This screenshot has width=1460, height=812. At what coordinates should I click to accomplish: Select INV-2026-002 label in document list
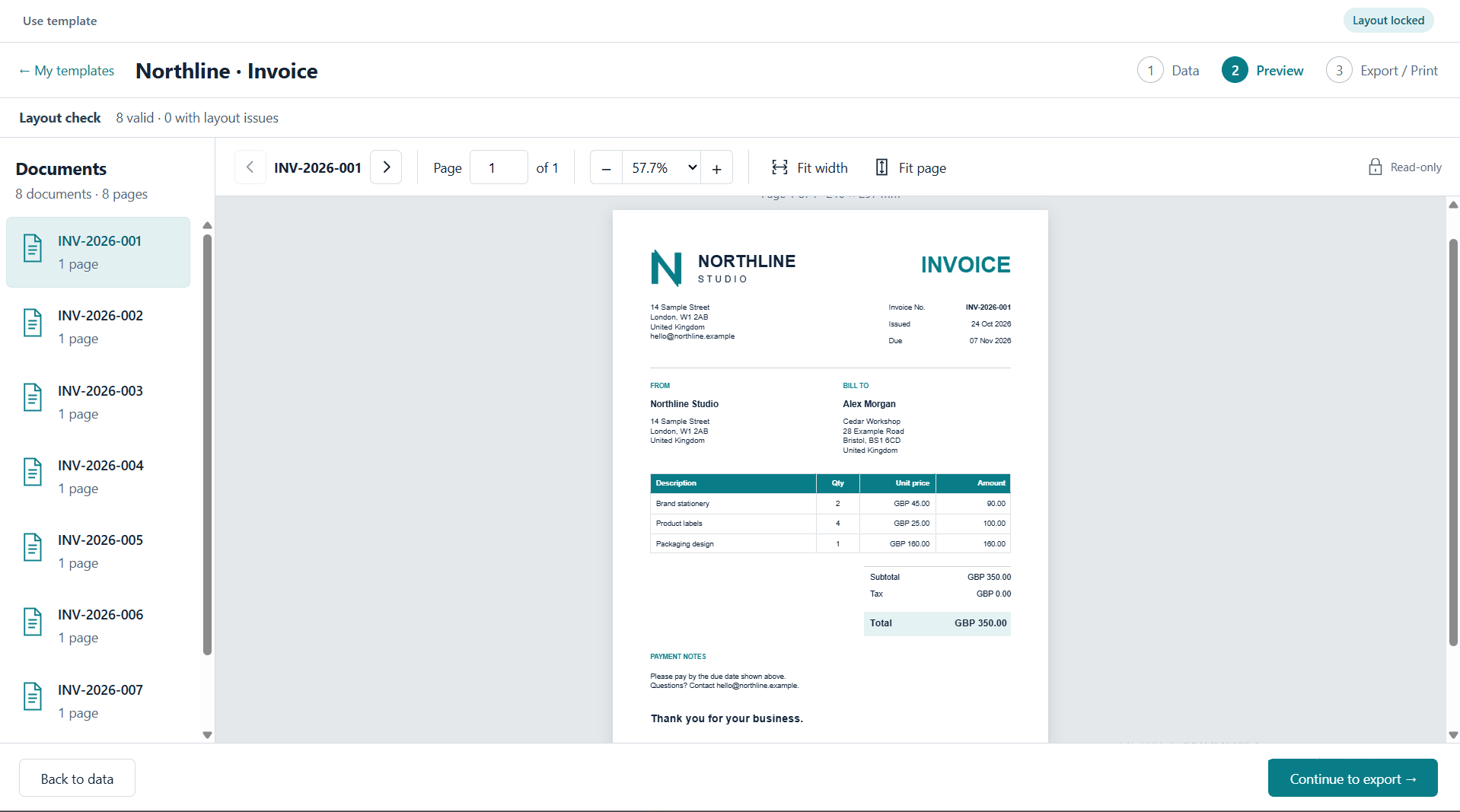click(100, 316)
